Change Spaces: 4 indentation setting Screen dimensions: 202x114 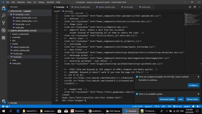(x=148, y=106)
